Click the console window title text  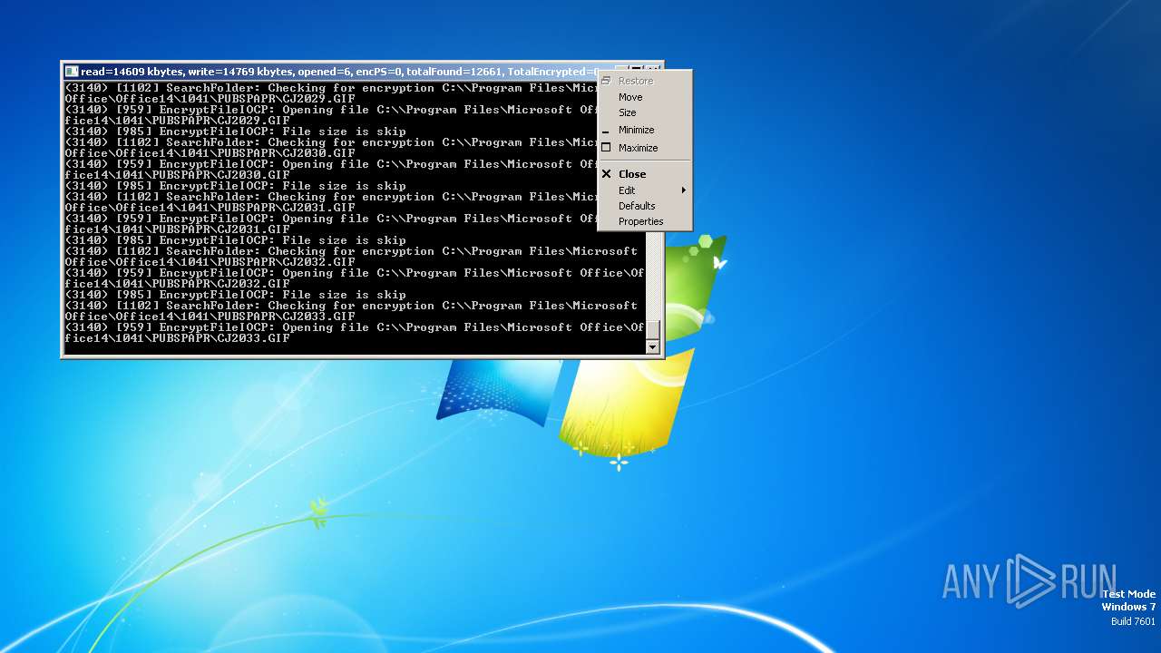pos(340,72)
